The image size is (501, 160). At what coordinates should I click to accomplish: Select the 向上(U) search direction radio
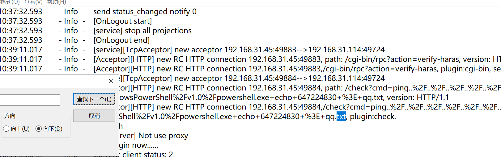click(x=6, y=129)
